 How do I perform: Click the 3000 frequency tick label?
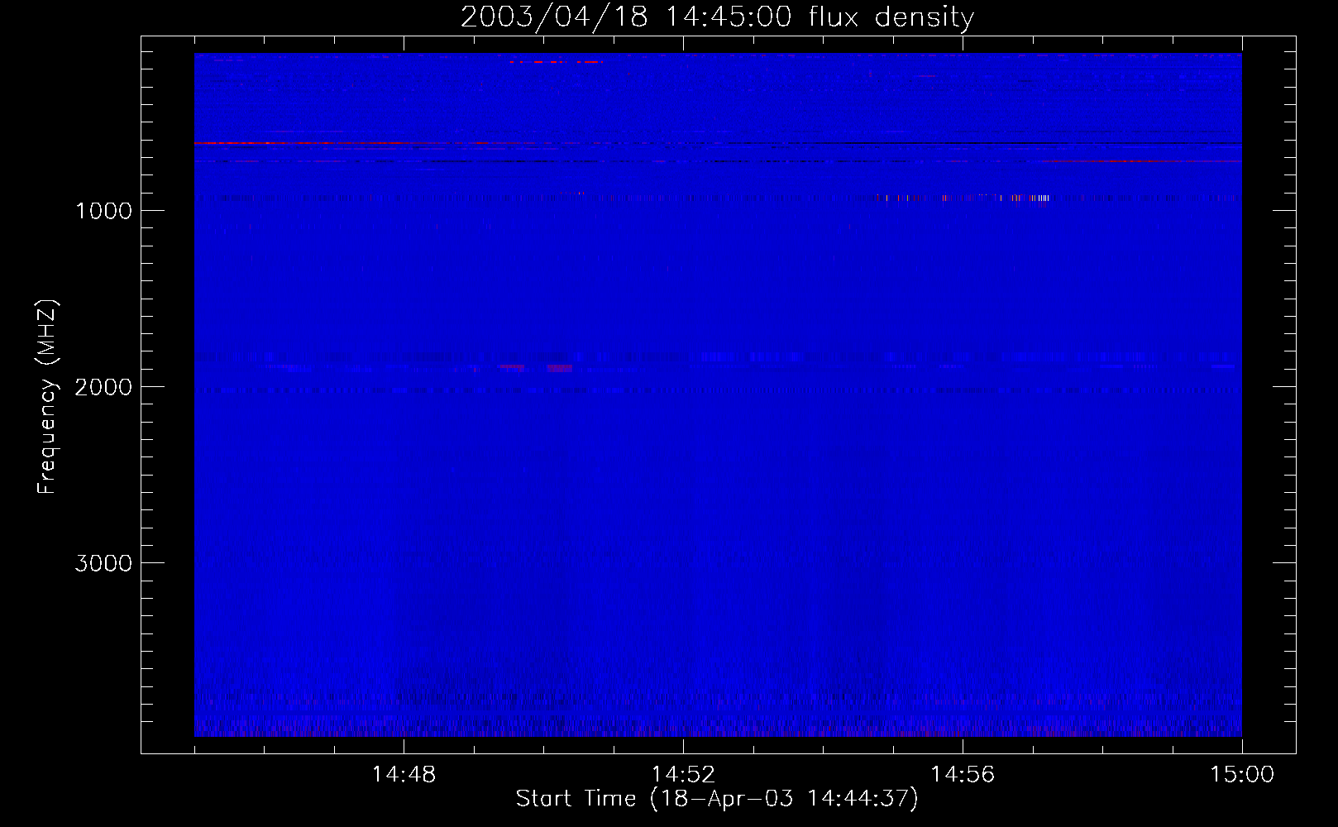tap(103, 563)
